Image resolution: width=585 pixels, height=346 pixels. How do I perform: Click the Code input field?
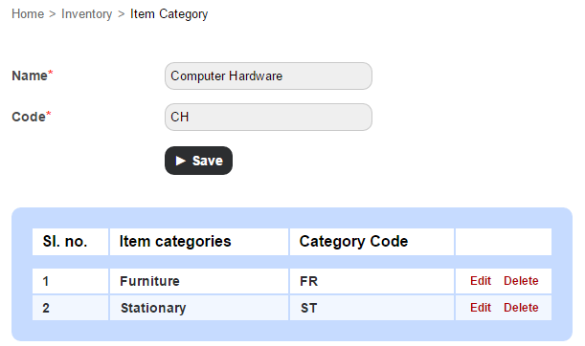click(268, 117)
